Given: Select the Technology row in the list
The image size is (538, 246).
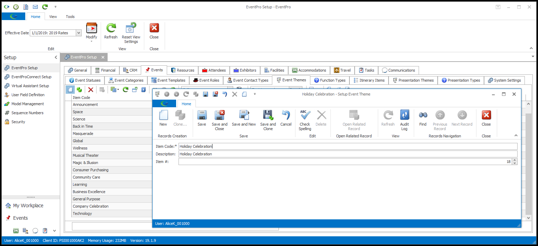Looking at the screenshot, I should (x=112, y=213).
